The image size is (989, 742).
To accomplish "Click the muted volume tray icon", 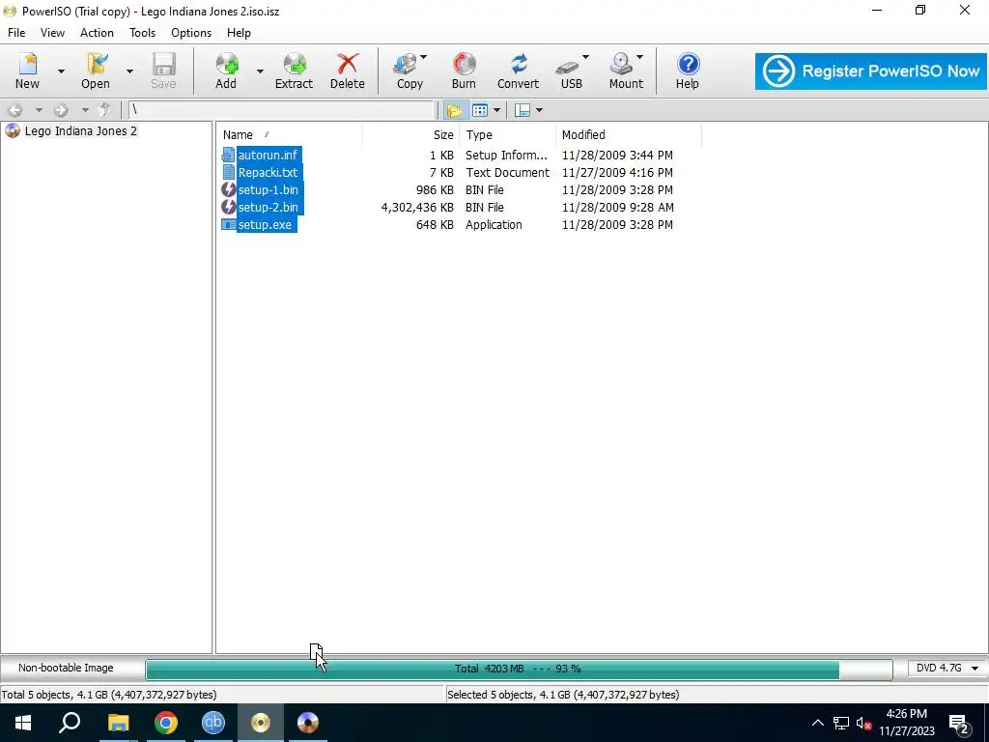I will click(863, 723).
